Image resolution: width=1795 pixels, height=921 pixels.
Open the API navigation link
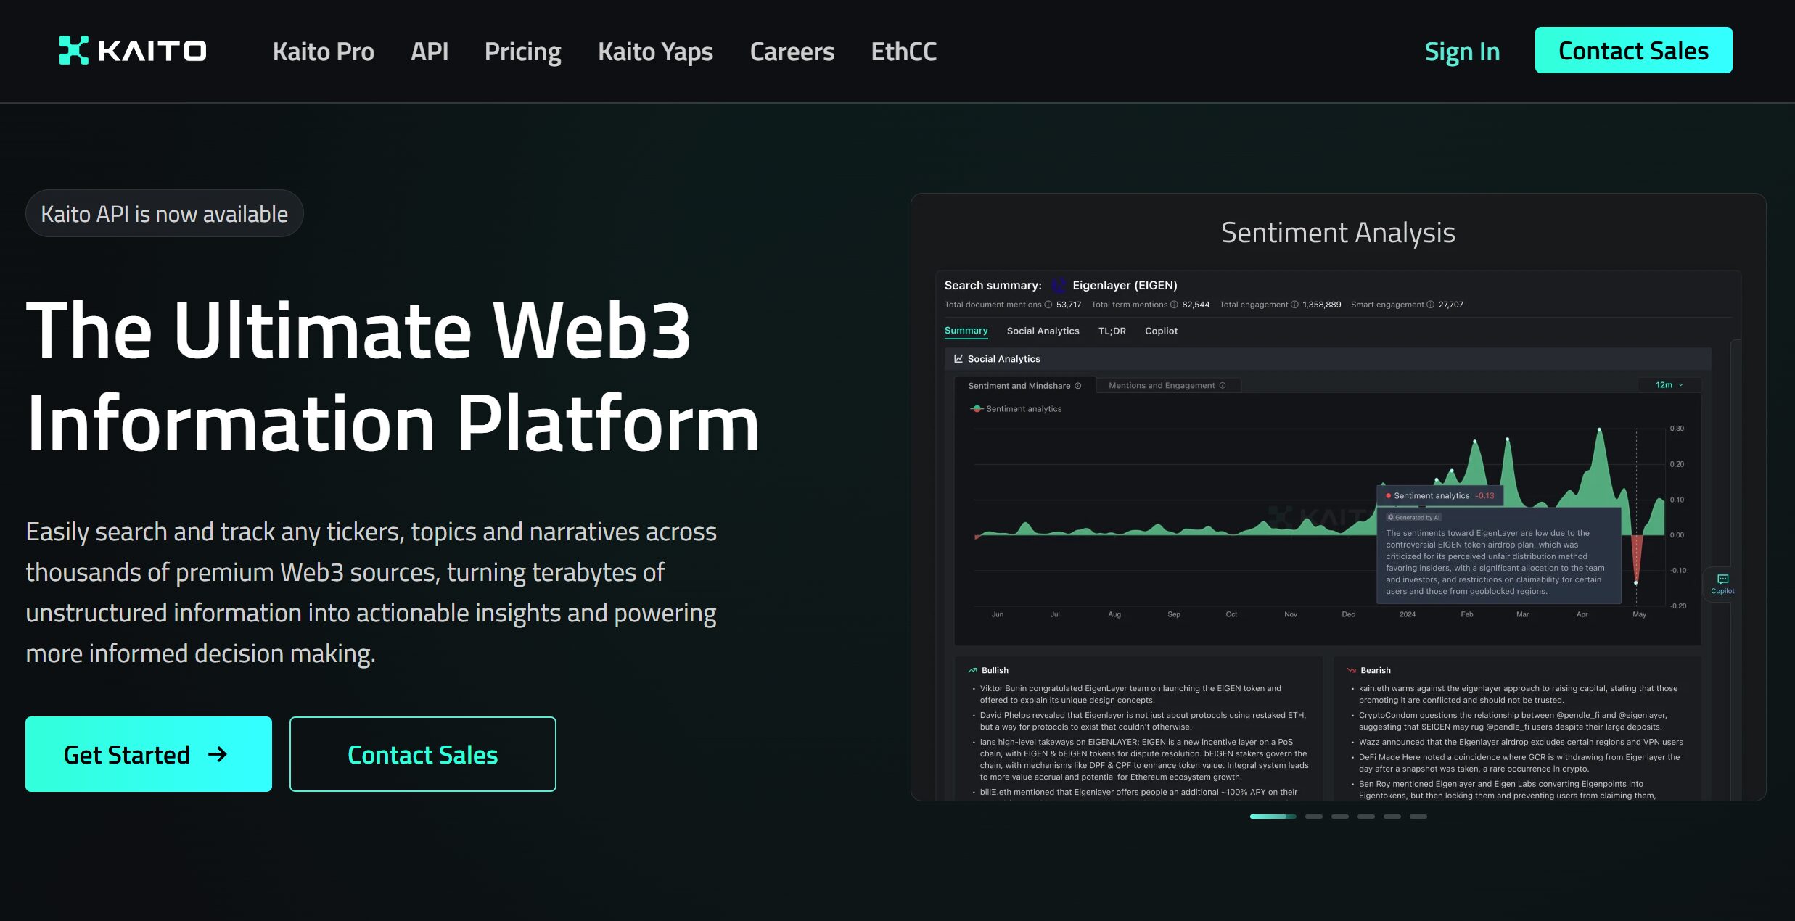pyautogui.click(x=430, y=51)
